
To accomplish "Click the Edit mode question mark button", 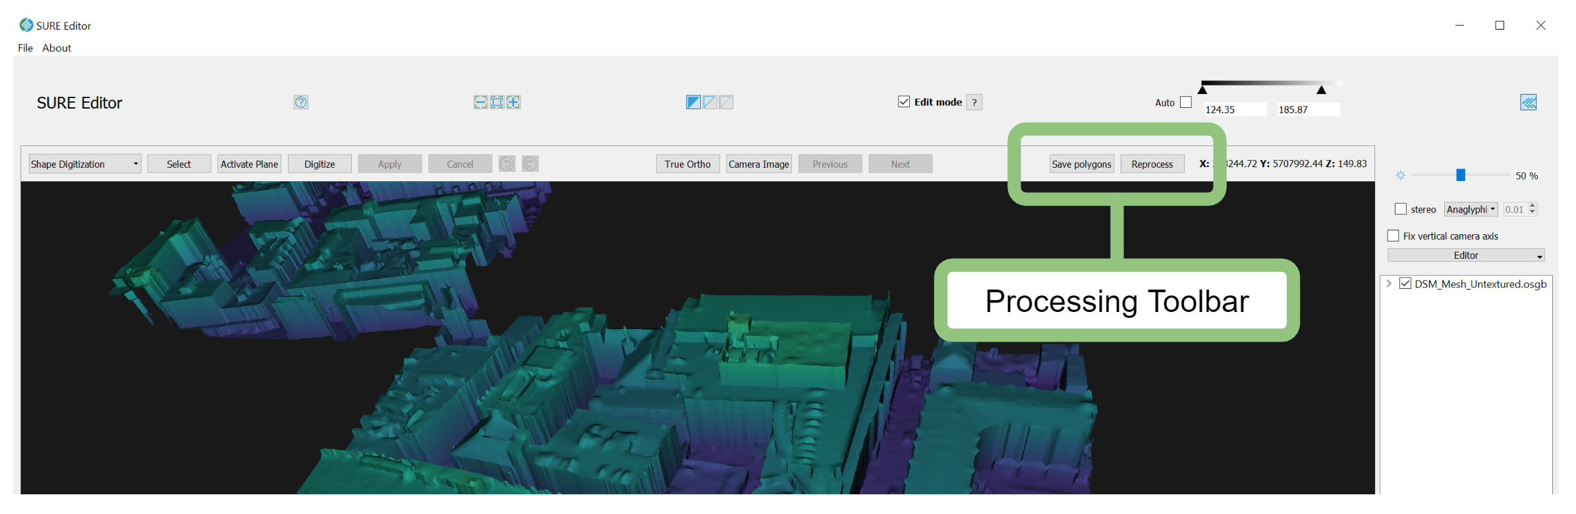I will (974, 102).
